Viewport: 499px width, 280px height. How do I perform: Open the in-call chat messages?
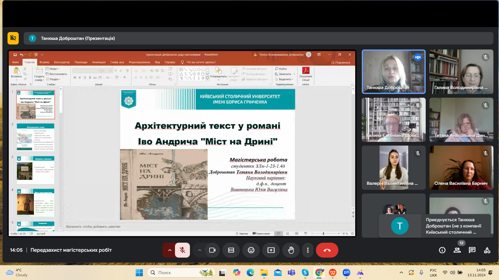tap(472, 250)
